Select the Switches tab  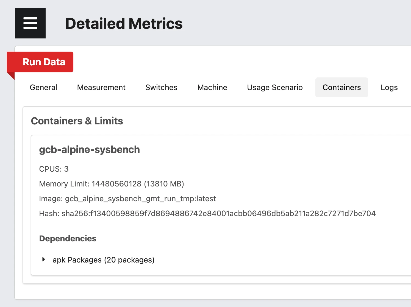[x=161, y=87]
